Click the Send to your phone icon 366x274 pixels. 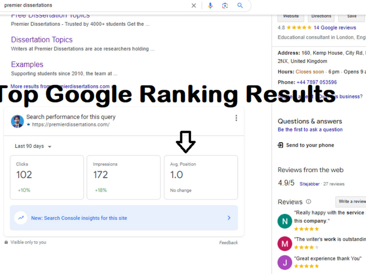(280, 145)
